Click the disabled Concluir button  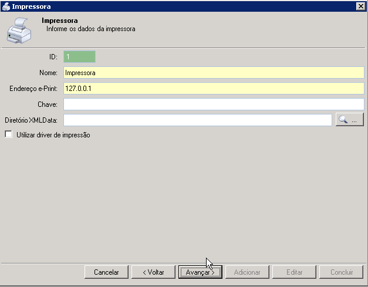pos(341,272)
